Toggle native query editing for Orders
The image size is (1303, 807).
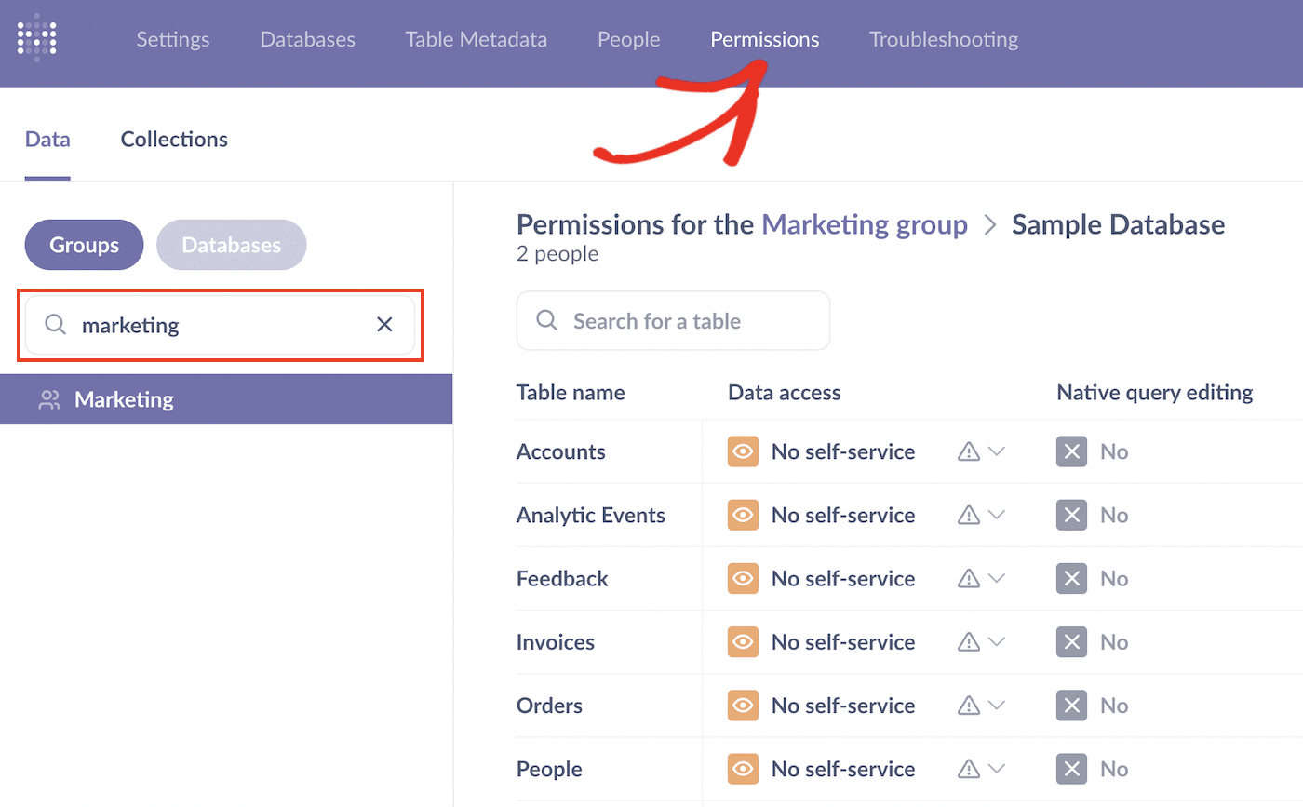[x=1071, y=705]
